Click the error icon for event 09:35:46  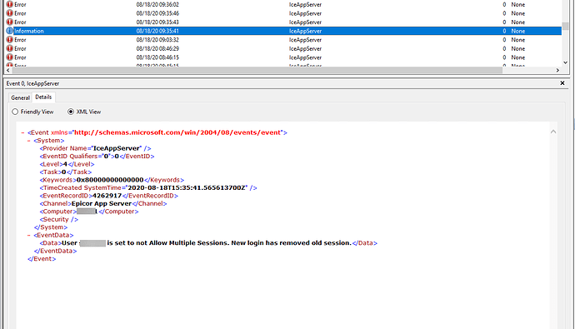tap(9, 13)
